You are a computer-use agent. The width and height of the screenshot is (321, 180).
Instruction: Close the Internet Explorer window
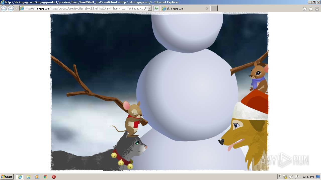pos(318,2)
